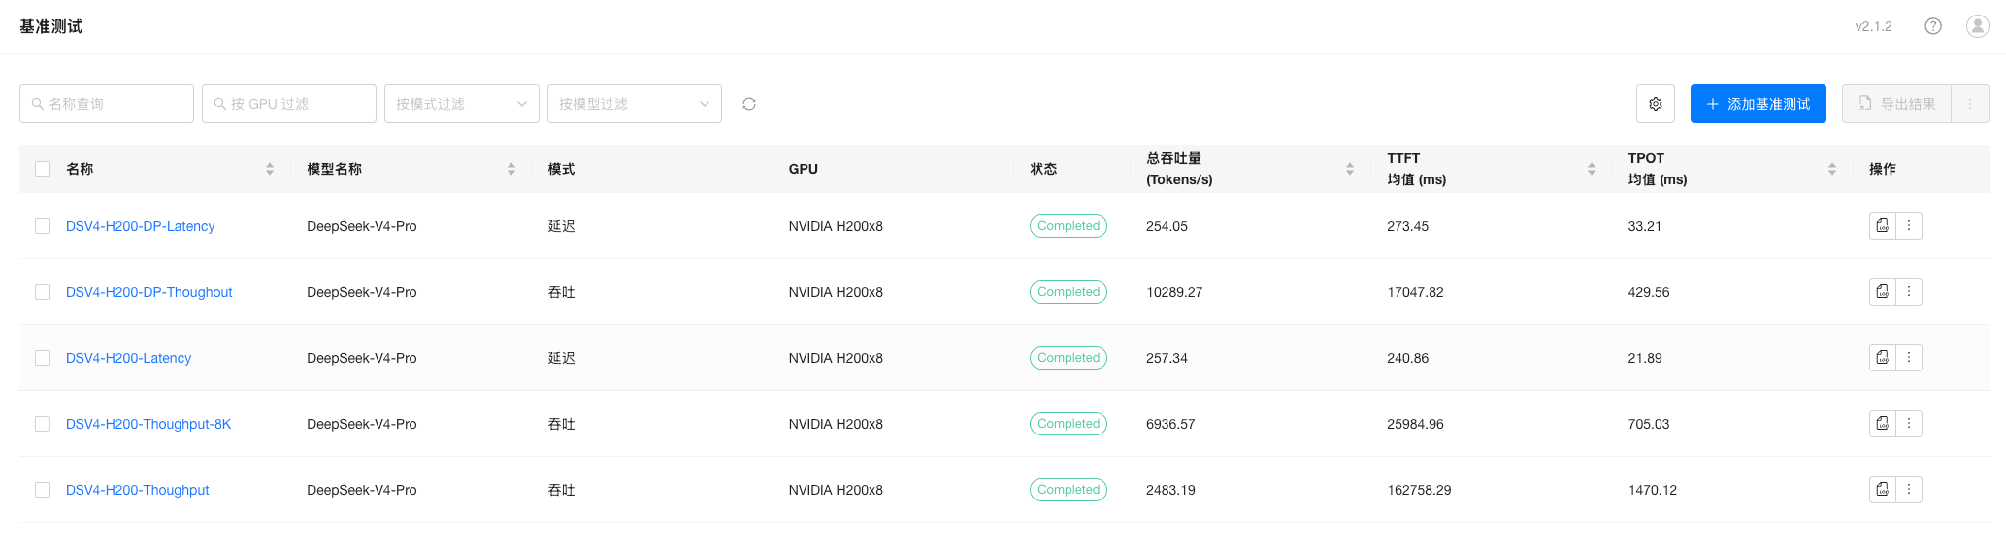
Task: Open the column settings gear icon
Action: pos(1655,104)
